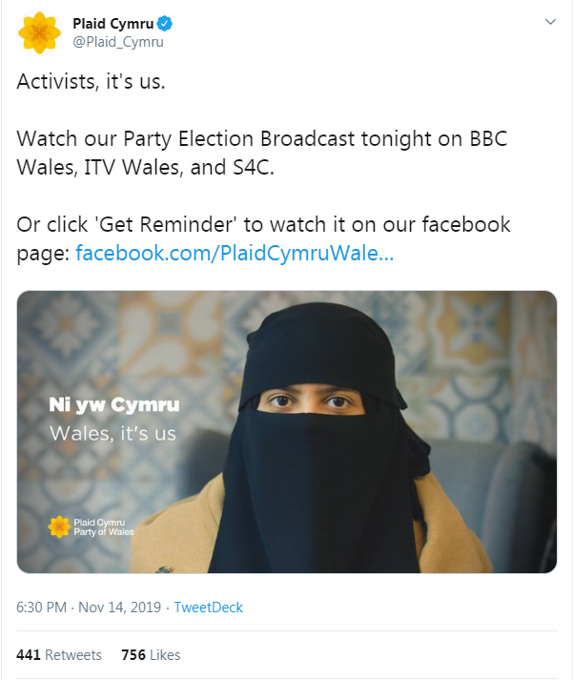
Task: Click the 6:30 PM timestamp
Action: click(42, 608)
